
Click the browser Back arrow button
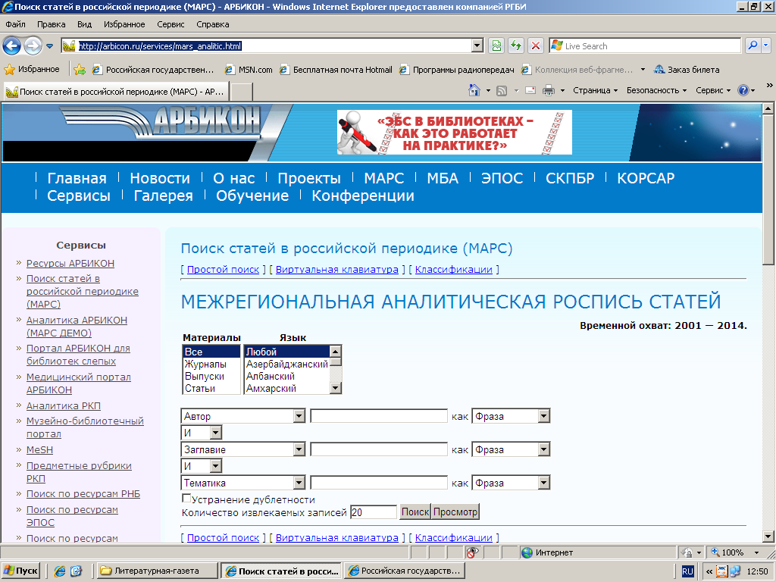pyautogui.click(x=12, y=45)
